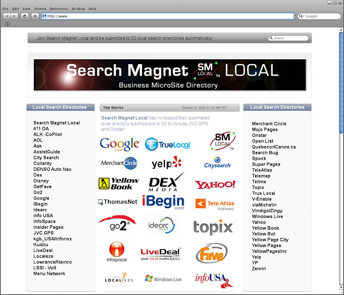Open the Insider Pages directory link
Screen dimensions: 344x295
[x=49, y=227]
